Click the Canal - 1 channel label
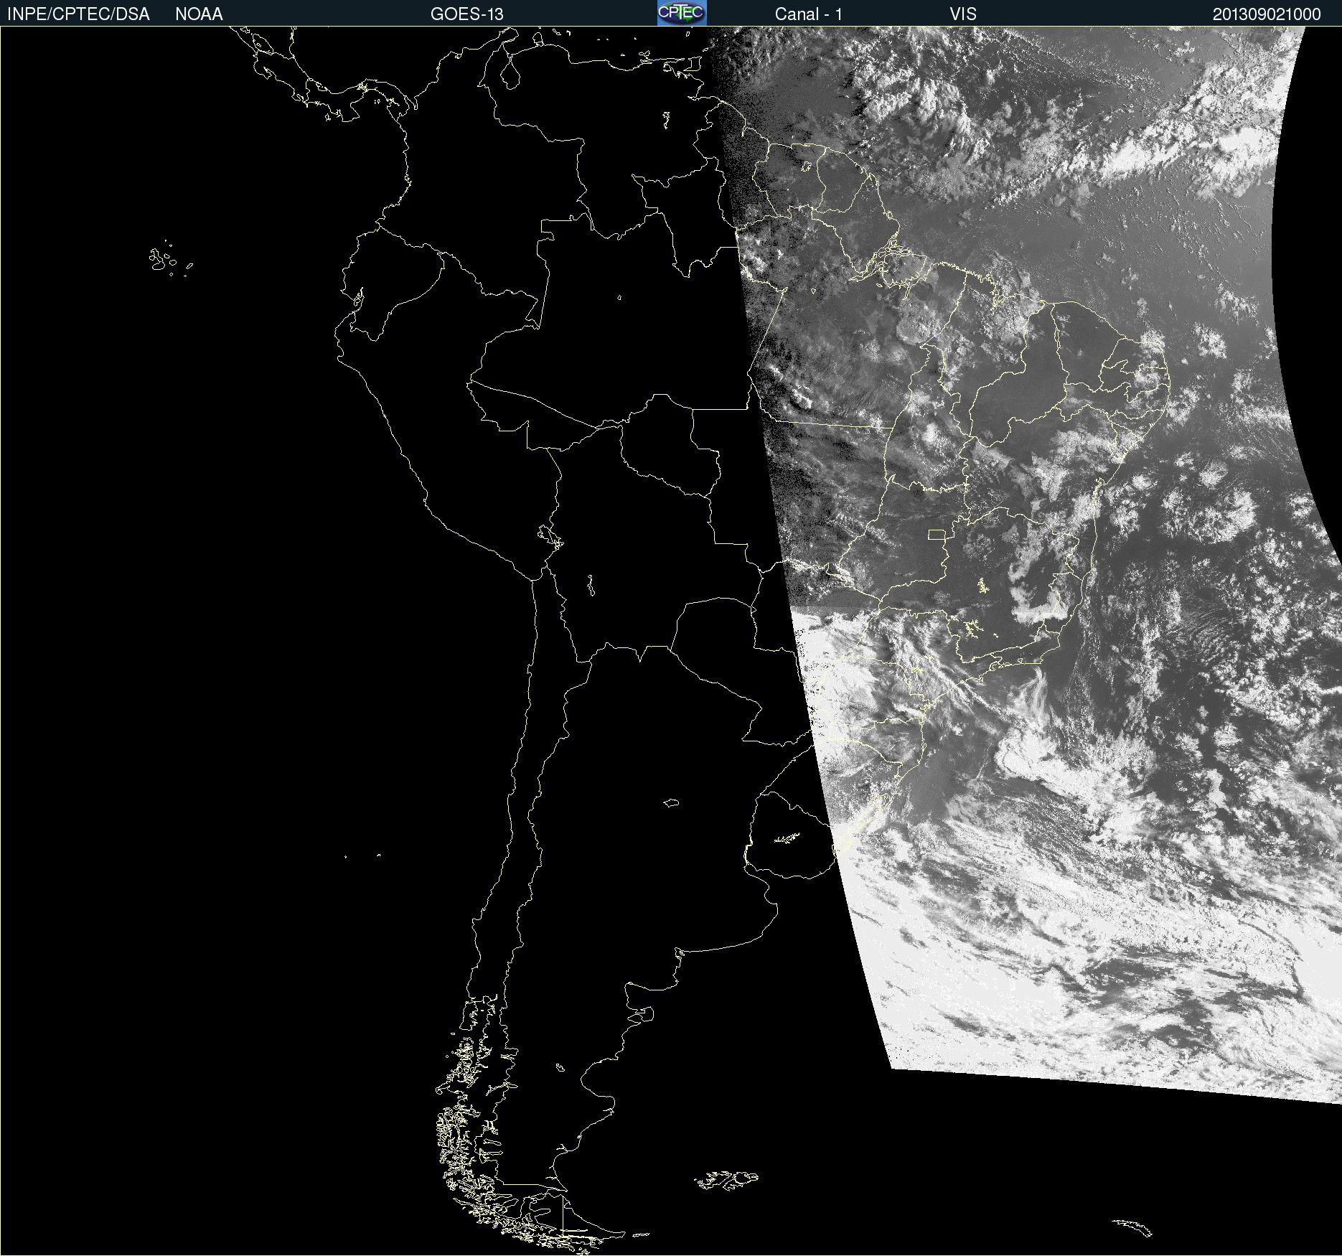 point(809,14)
